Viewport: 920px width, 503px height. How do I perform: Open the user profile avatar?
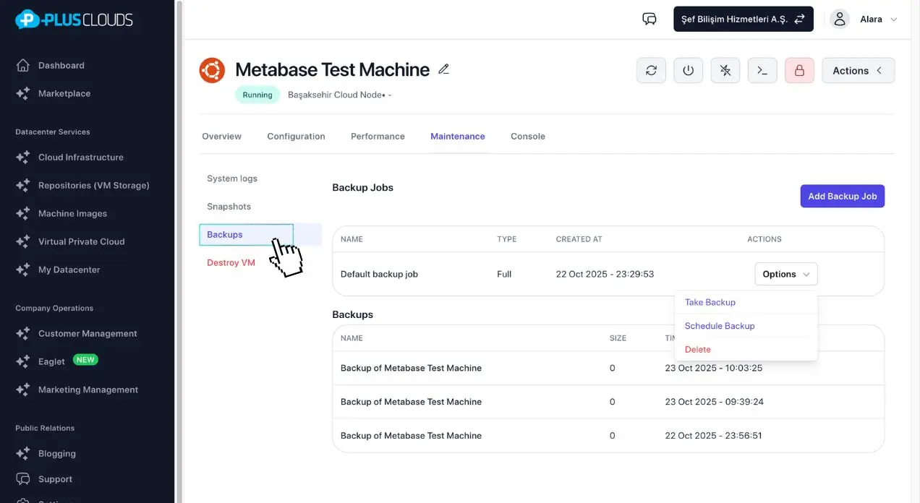tap(839, 19)
